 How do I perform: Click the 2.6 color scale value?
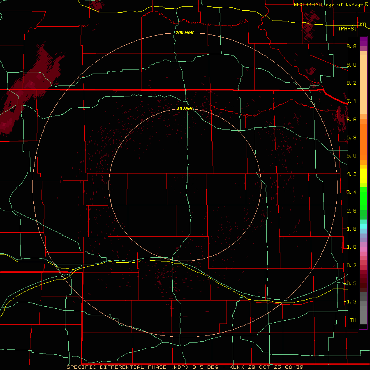tap(351, 211)
